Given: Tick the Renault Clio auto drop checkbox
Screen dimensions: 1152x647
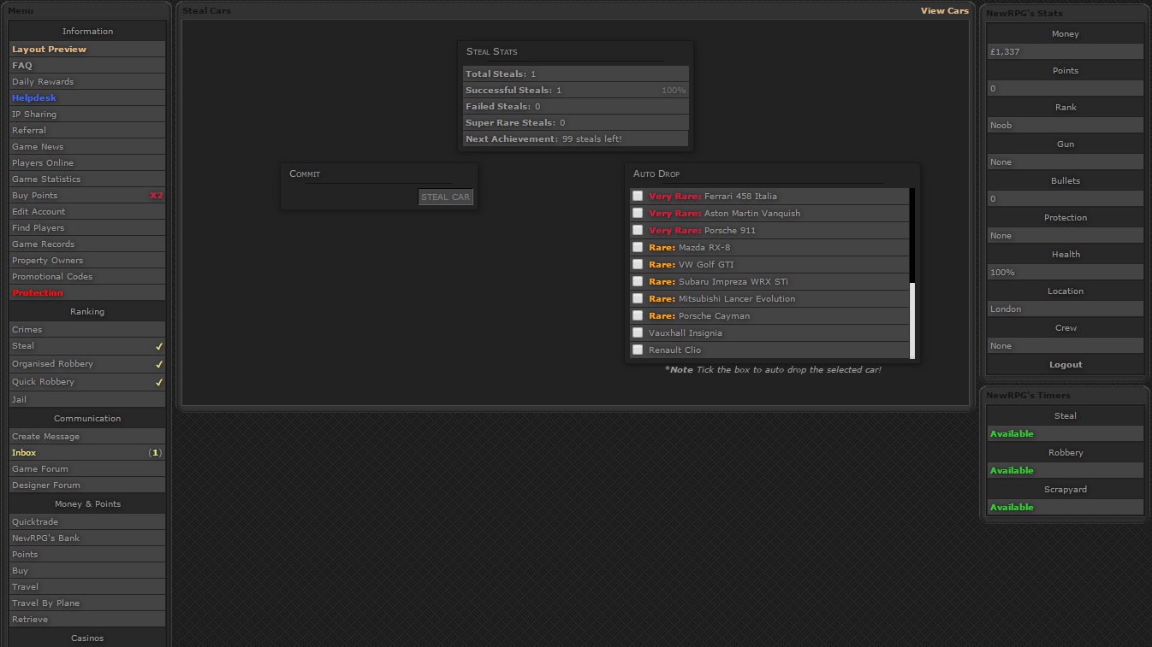Looking at the screenshot, I should [638, 350].
